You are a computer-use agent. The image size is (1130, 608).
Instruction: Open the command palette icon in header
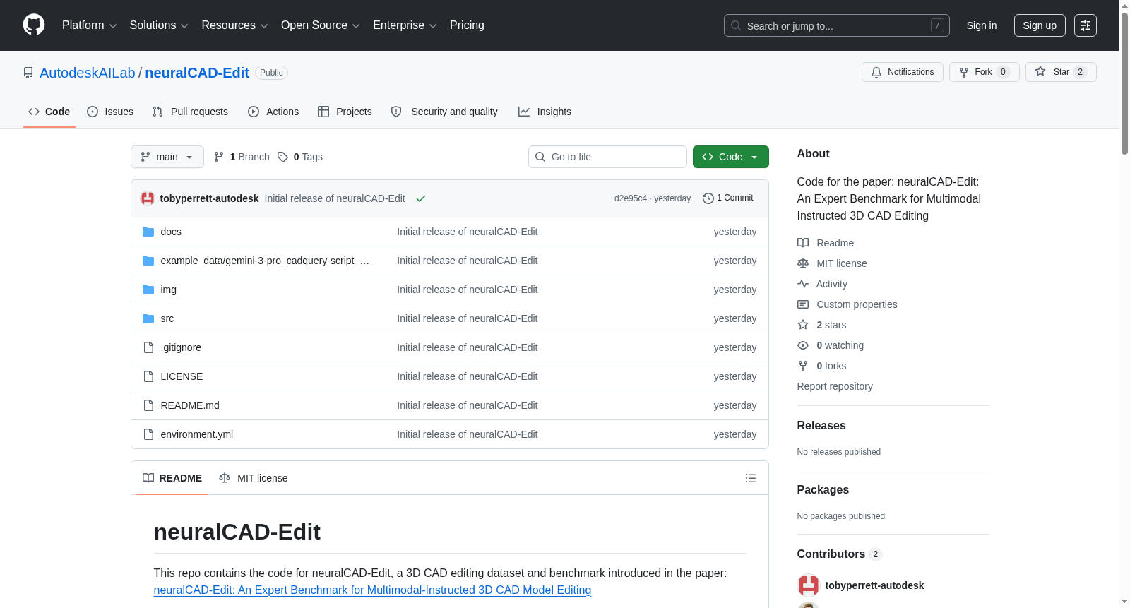click(1086, 25)
